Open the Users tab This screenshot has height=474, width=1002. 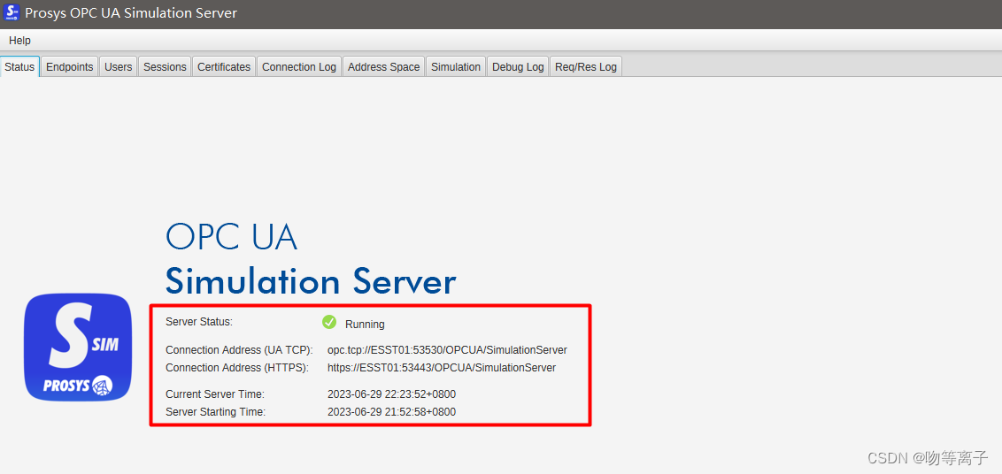119,66
